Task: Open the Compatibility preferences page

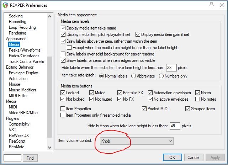Action: 19,124
